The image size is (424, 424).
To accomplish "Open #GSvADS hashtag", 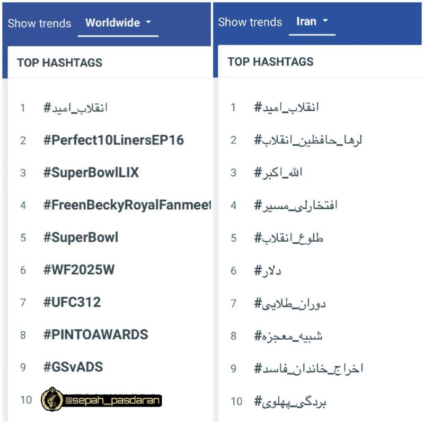I will click(73, 367).
